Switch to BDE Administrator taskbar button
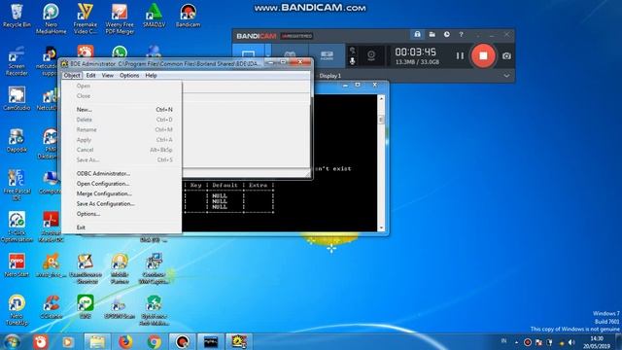 (239, 341)
